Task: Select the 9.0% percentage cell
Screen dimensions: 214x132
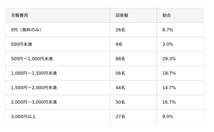Action: [x=168, y=116]
